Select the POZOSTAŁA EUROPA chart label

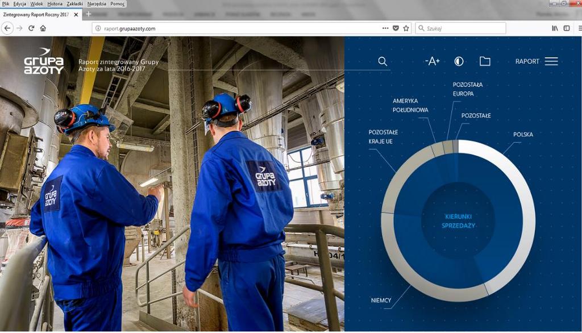[468, 89]
